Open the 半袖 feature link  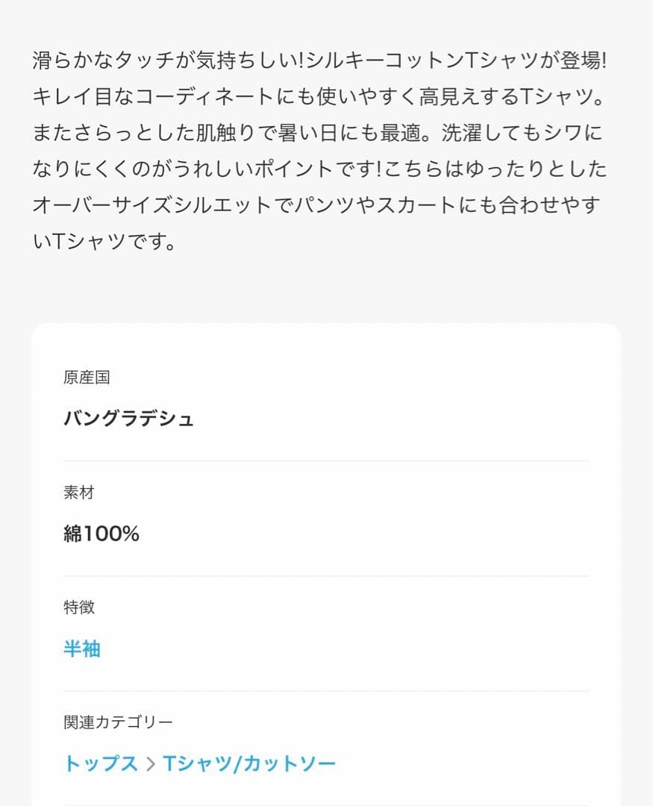click(82, 649)
